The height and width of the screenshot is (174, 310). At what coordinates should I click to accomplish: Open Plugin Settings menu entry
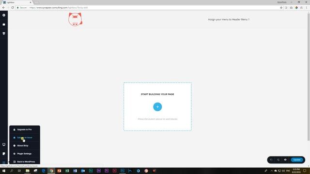(x=25, y=154)
